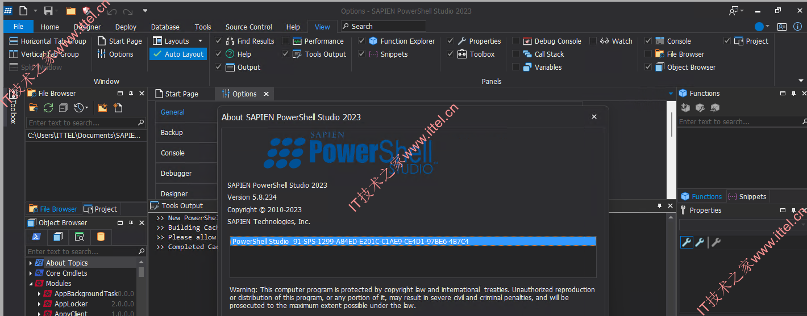The width and height of the screenshot is (807, 316).
Task: Expand the AppLocker module
Action: point(39,304)
